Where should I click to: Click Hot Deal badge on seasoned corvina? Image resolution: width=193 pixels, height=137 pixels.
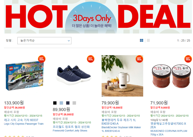188,59
